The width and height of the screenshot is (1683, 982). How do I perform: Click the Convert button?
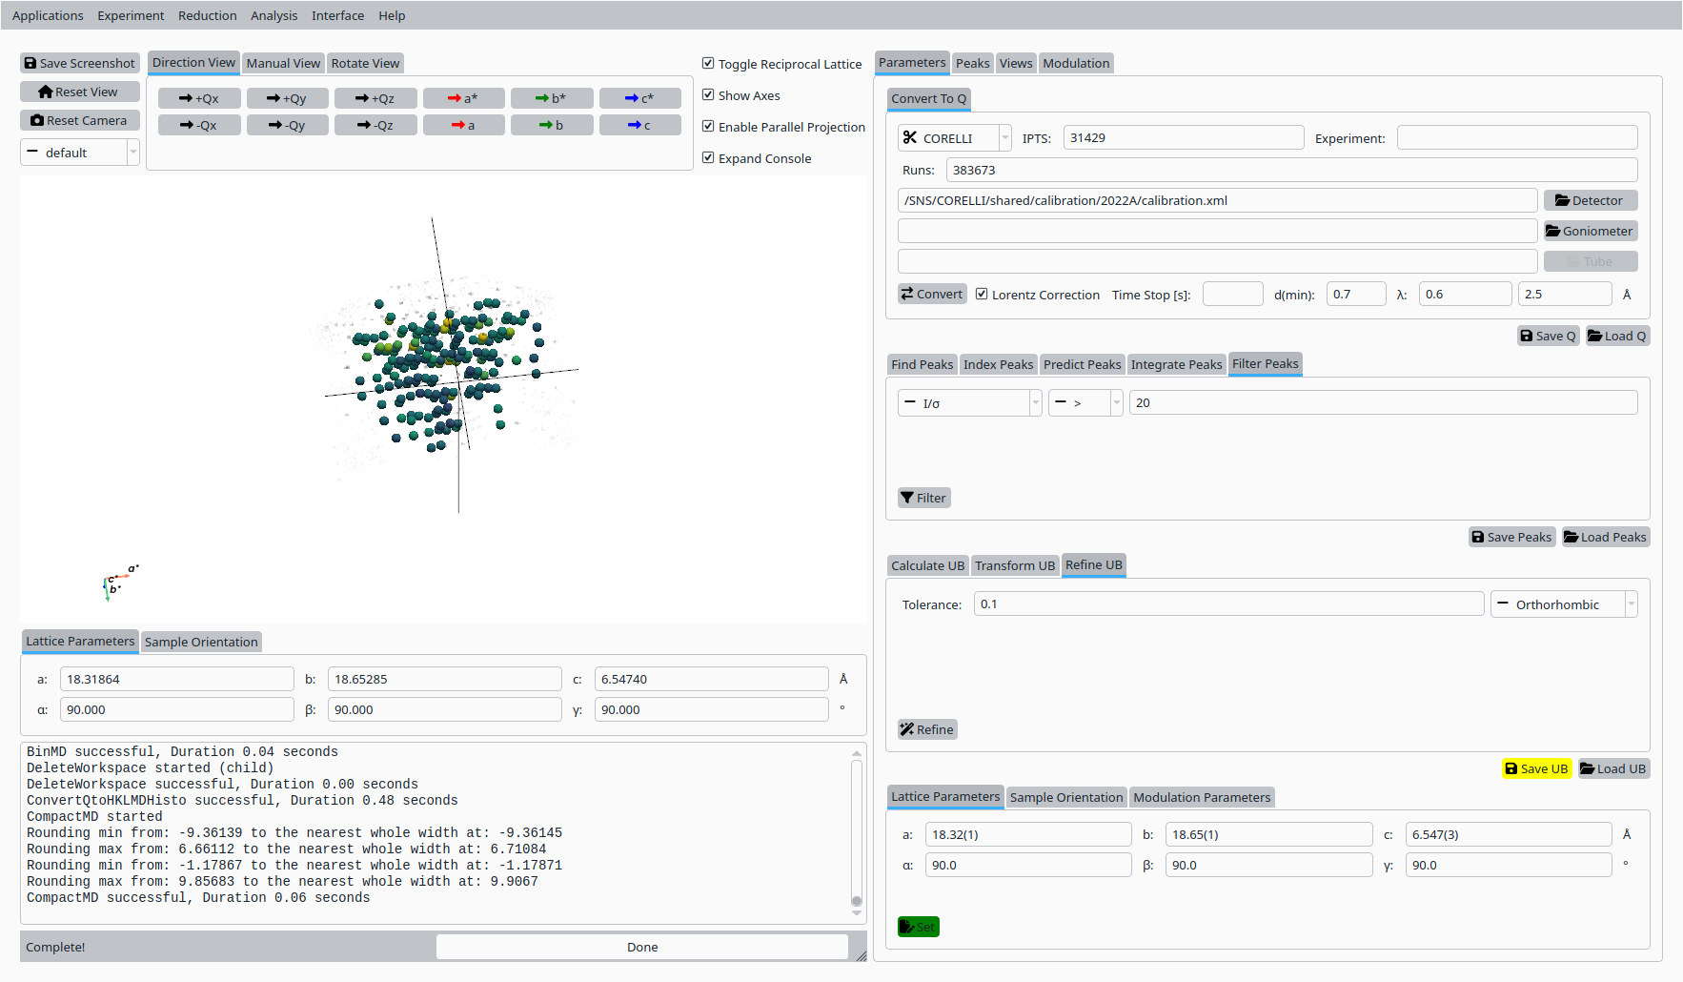click(x=932, y=294)
